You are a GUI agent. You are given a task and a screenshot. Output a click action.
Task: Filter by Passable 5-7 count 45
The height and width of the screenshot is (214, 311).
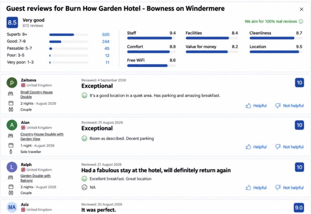coord(107,48)
